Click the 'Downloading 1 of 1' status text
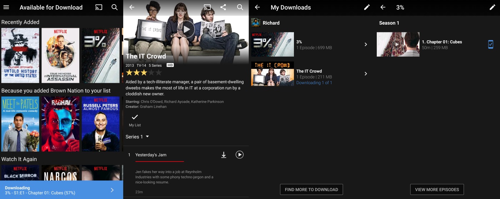This screenshot has width=500, height=199. [314, 83]
